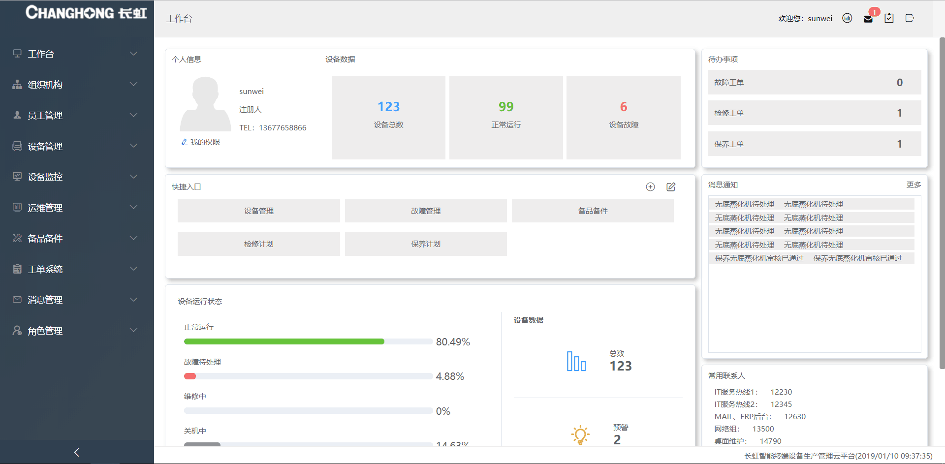Viewport: 945px width, 464px height.
Task: Click the 设备监控 monitor chart icon
Action: coord(17,177)
